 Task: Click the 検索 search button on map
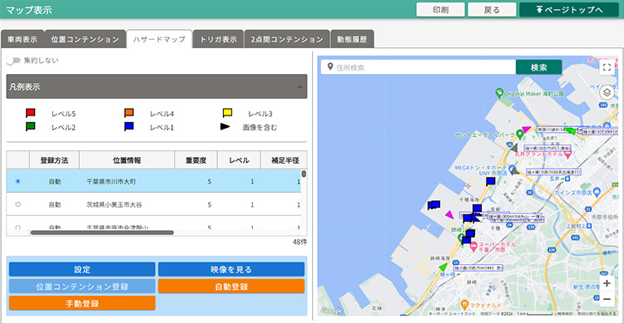(539, 67)
